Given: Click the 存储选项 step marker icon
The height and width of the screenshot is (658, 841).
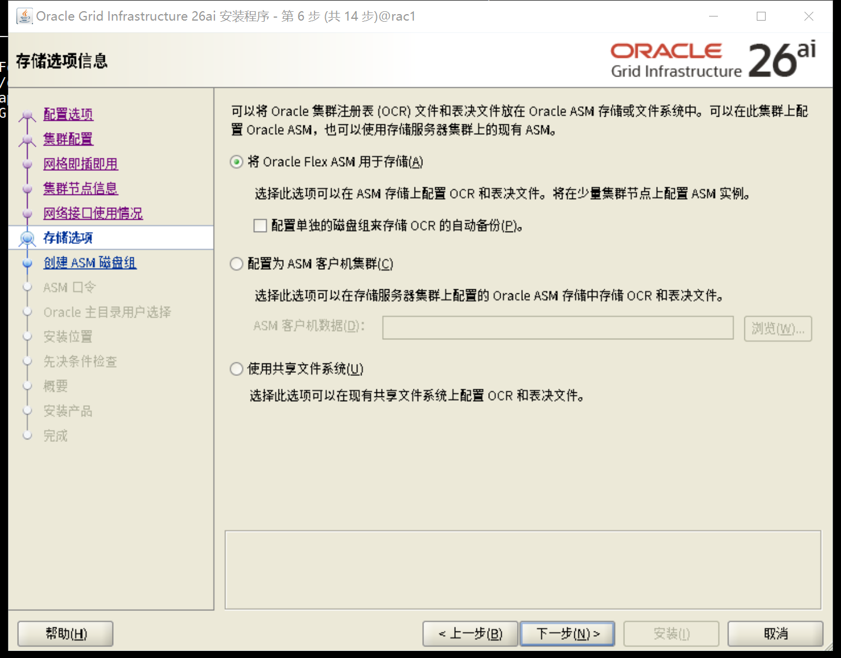Looking at the screenshot, I should [27, 238].
